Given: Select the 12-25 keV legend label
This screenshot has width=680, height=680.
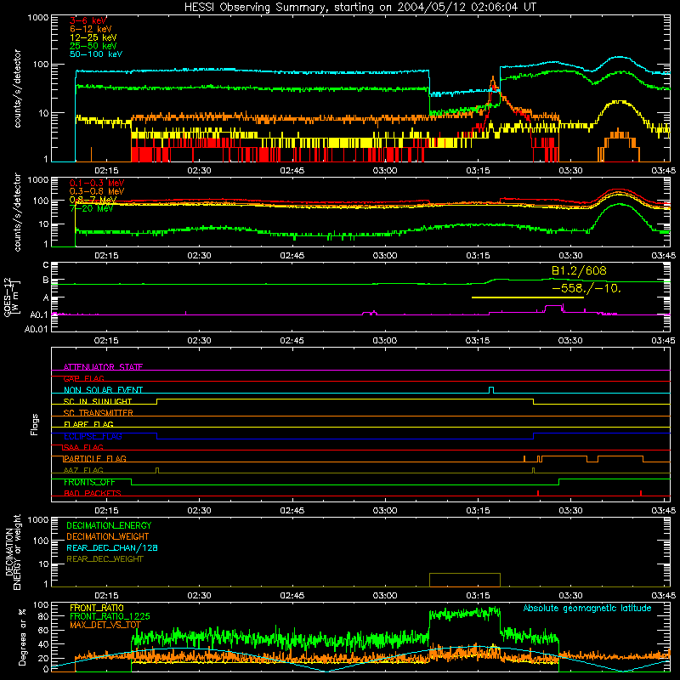Looking at the screenshot, I should [x=93, y=37].
